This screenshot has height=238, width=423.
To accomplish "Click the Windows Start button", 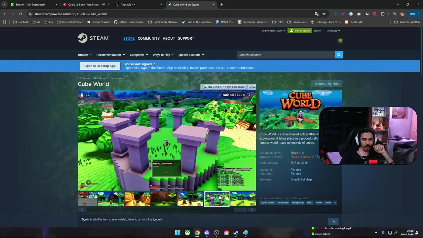I will [177, 233].
